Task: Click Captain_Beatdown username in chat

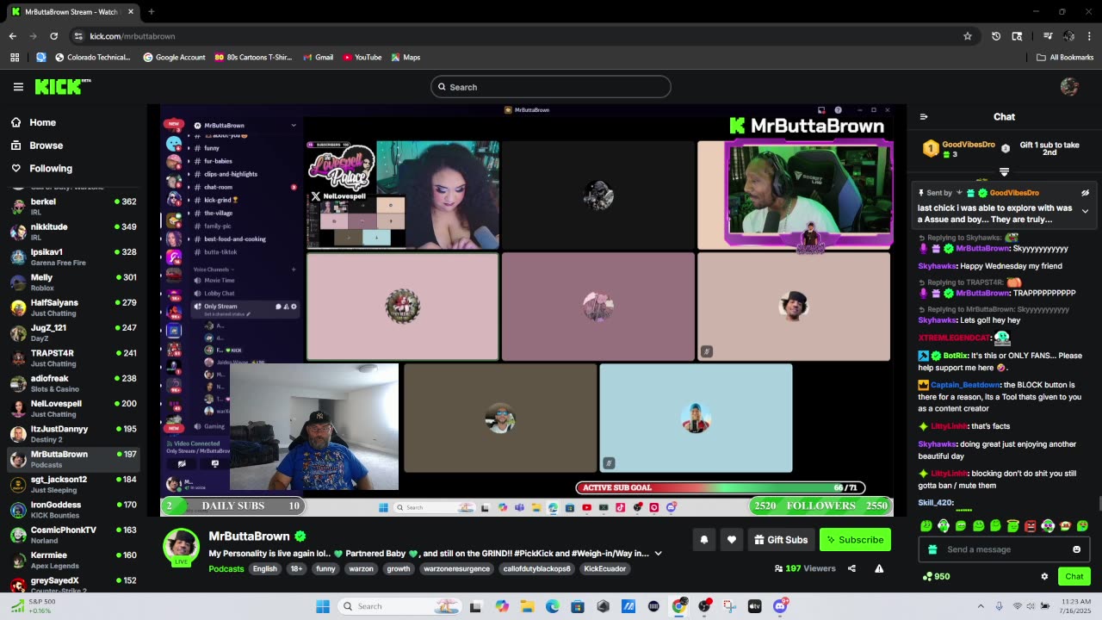Action: coord(966,385)
